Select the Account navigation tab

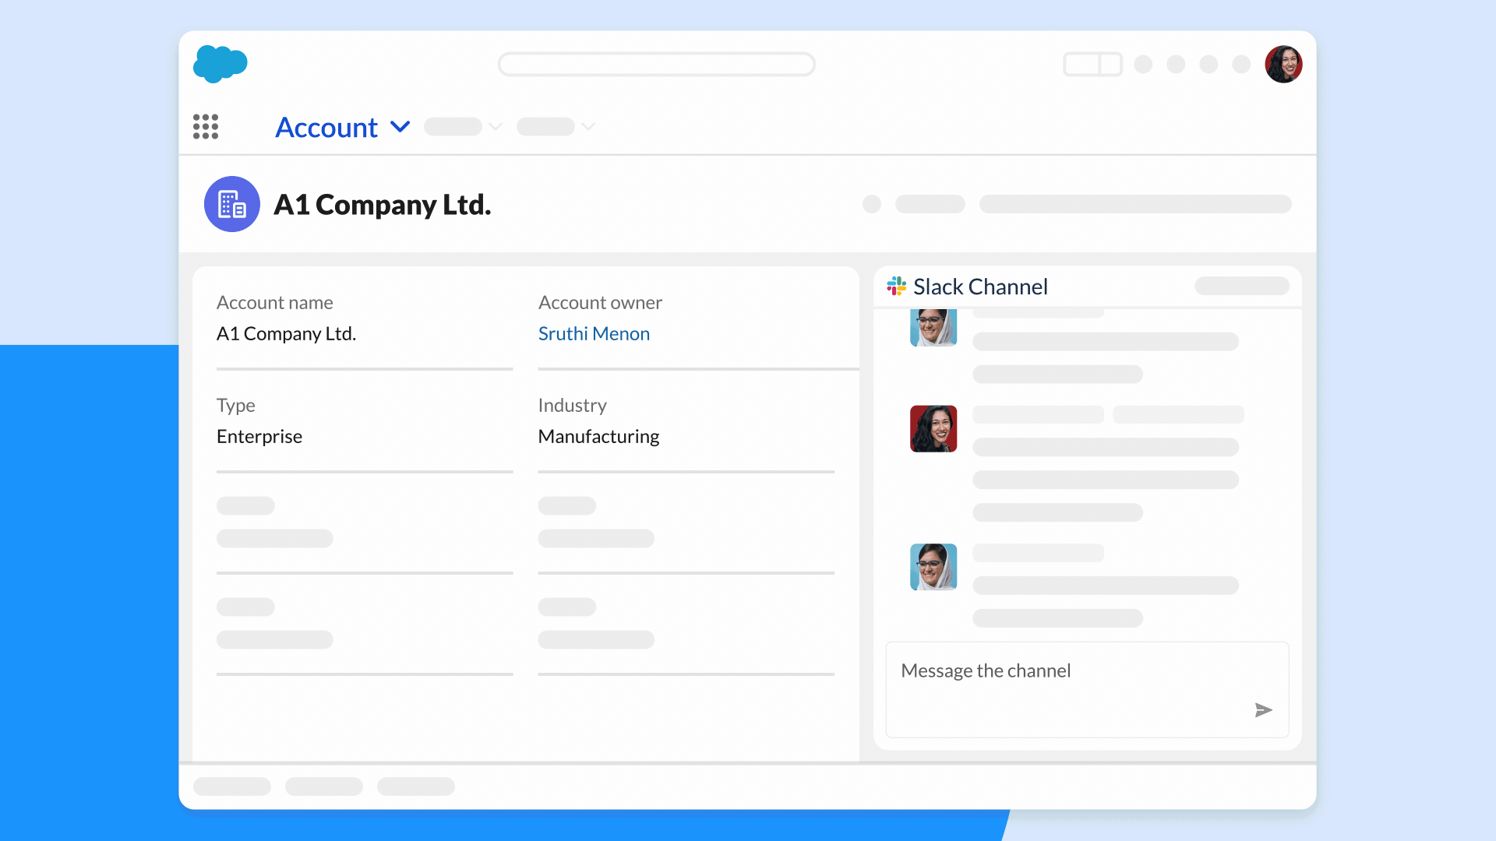pyautogui.click(x=326, y=128)
